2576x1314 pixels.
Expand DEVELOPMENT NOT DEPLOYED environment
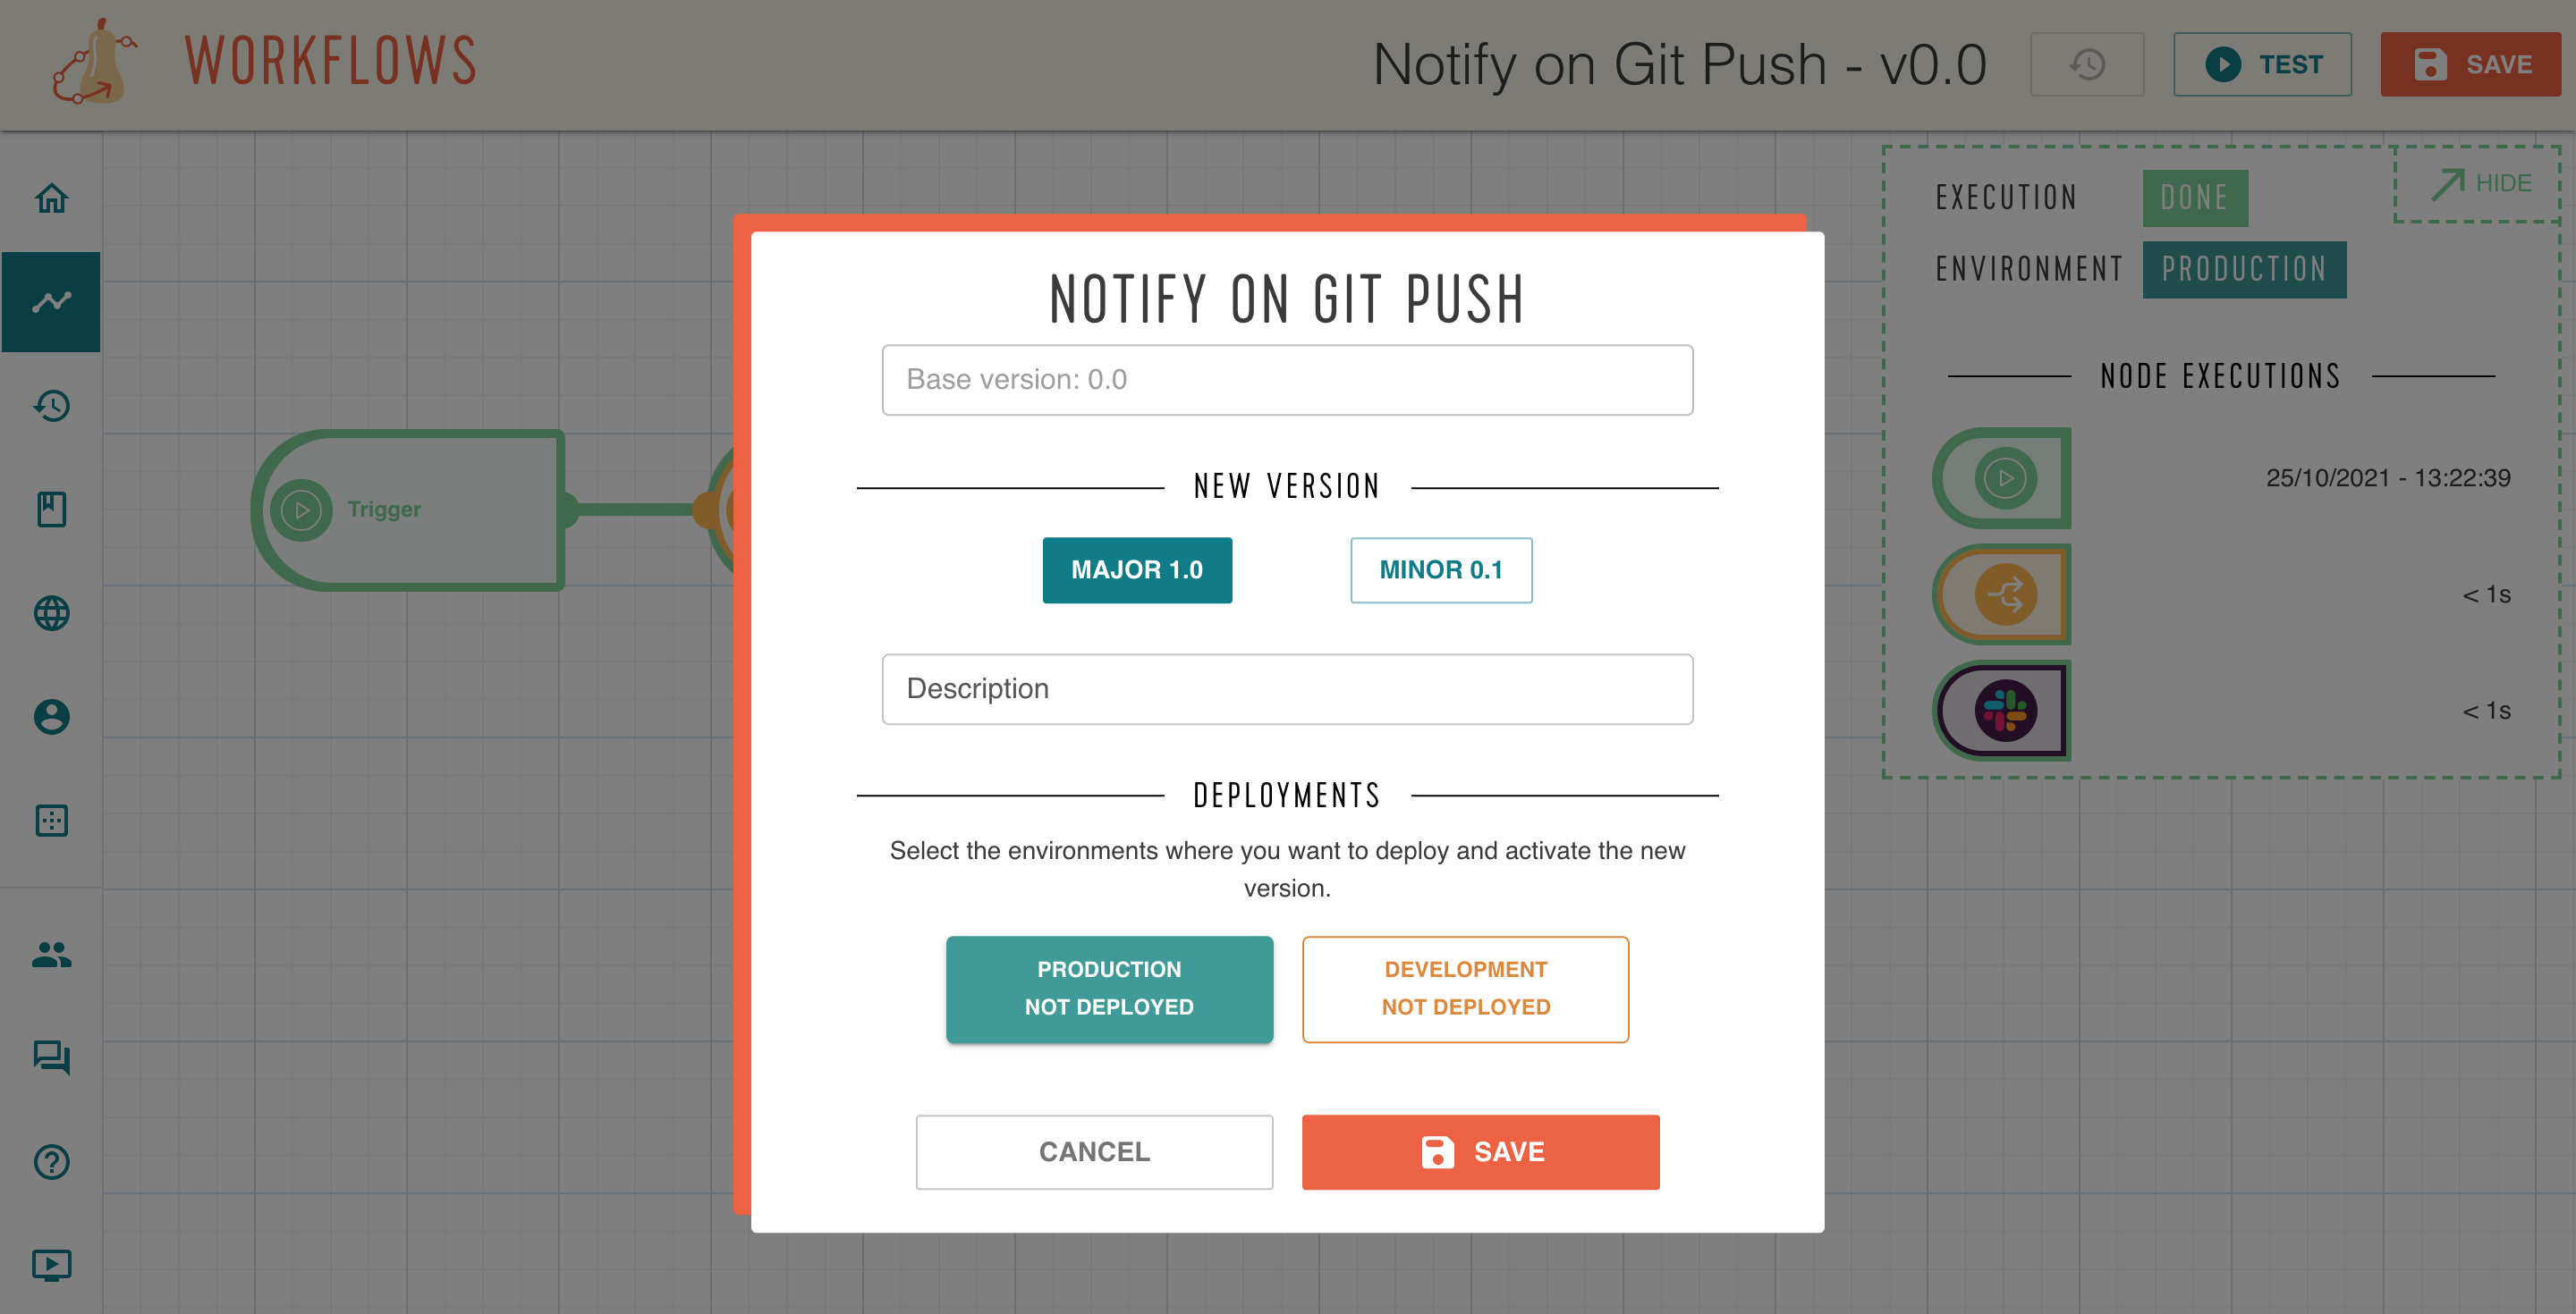point(1464,989)
